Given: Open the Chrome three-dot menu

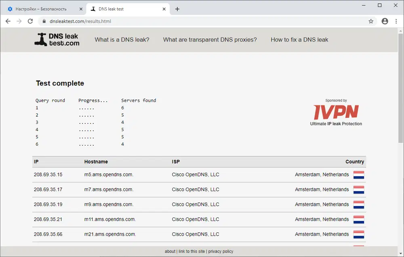Looking at the screenshot, I should click(x=396, y=21).
